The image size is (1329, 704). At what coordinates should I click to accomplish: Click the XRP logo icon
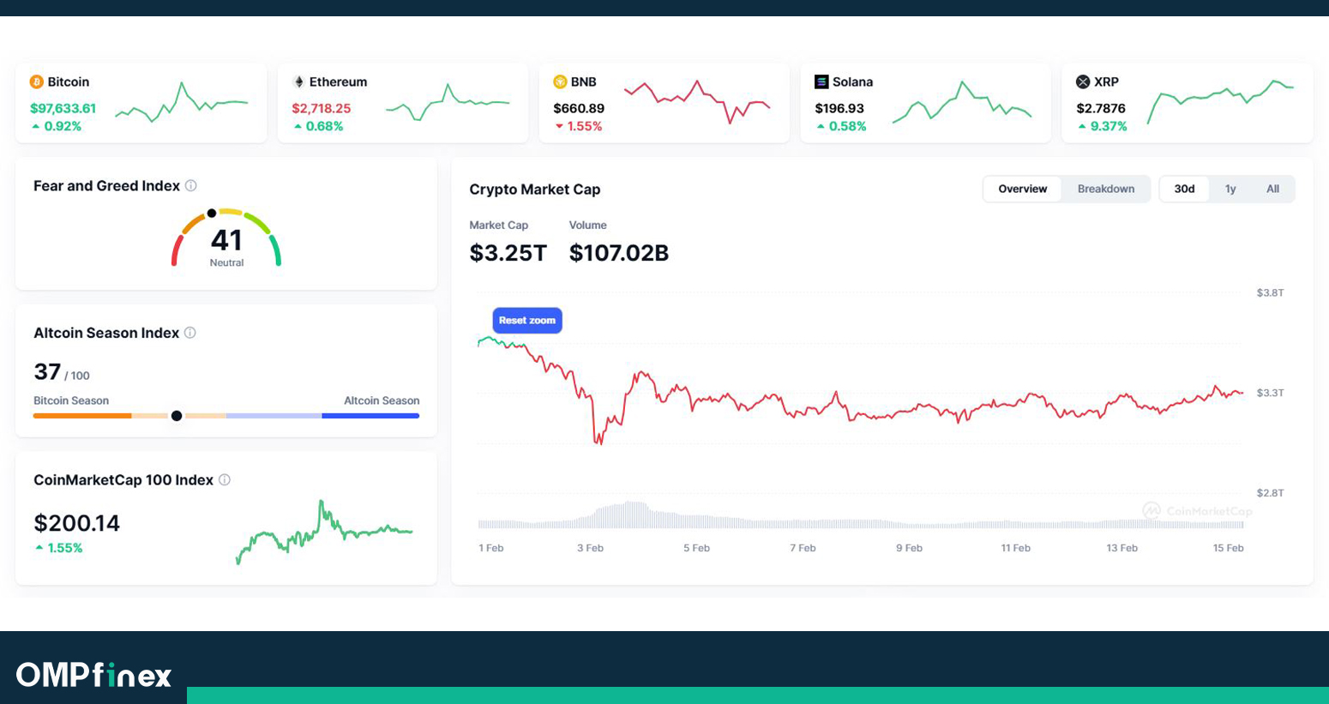point(1083,82)
